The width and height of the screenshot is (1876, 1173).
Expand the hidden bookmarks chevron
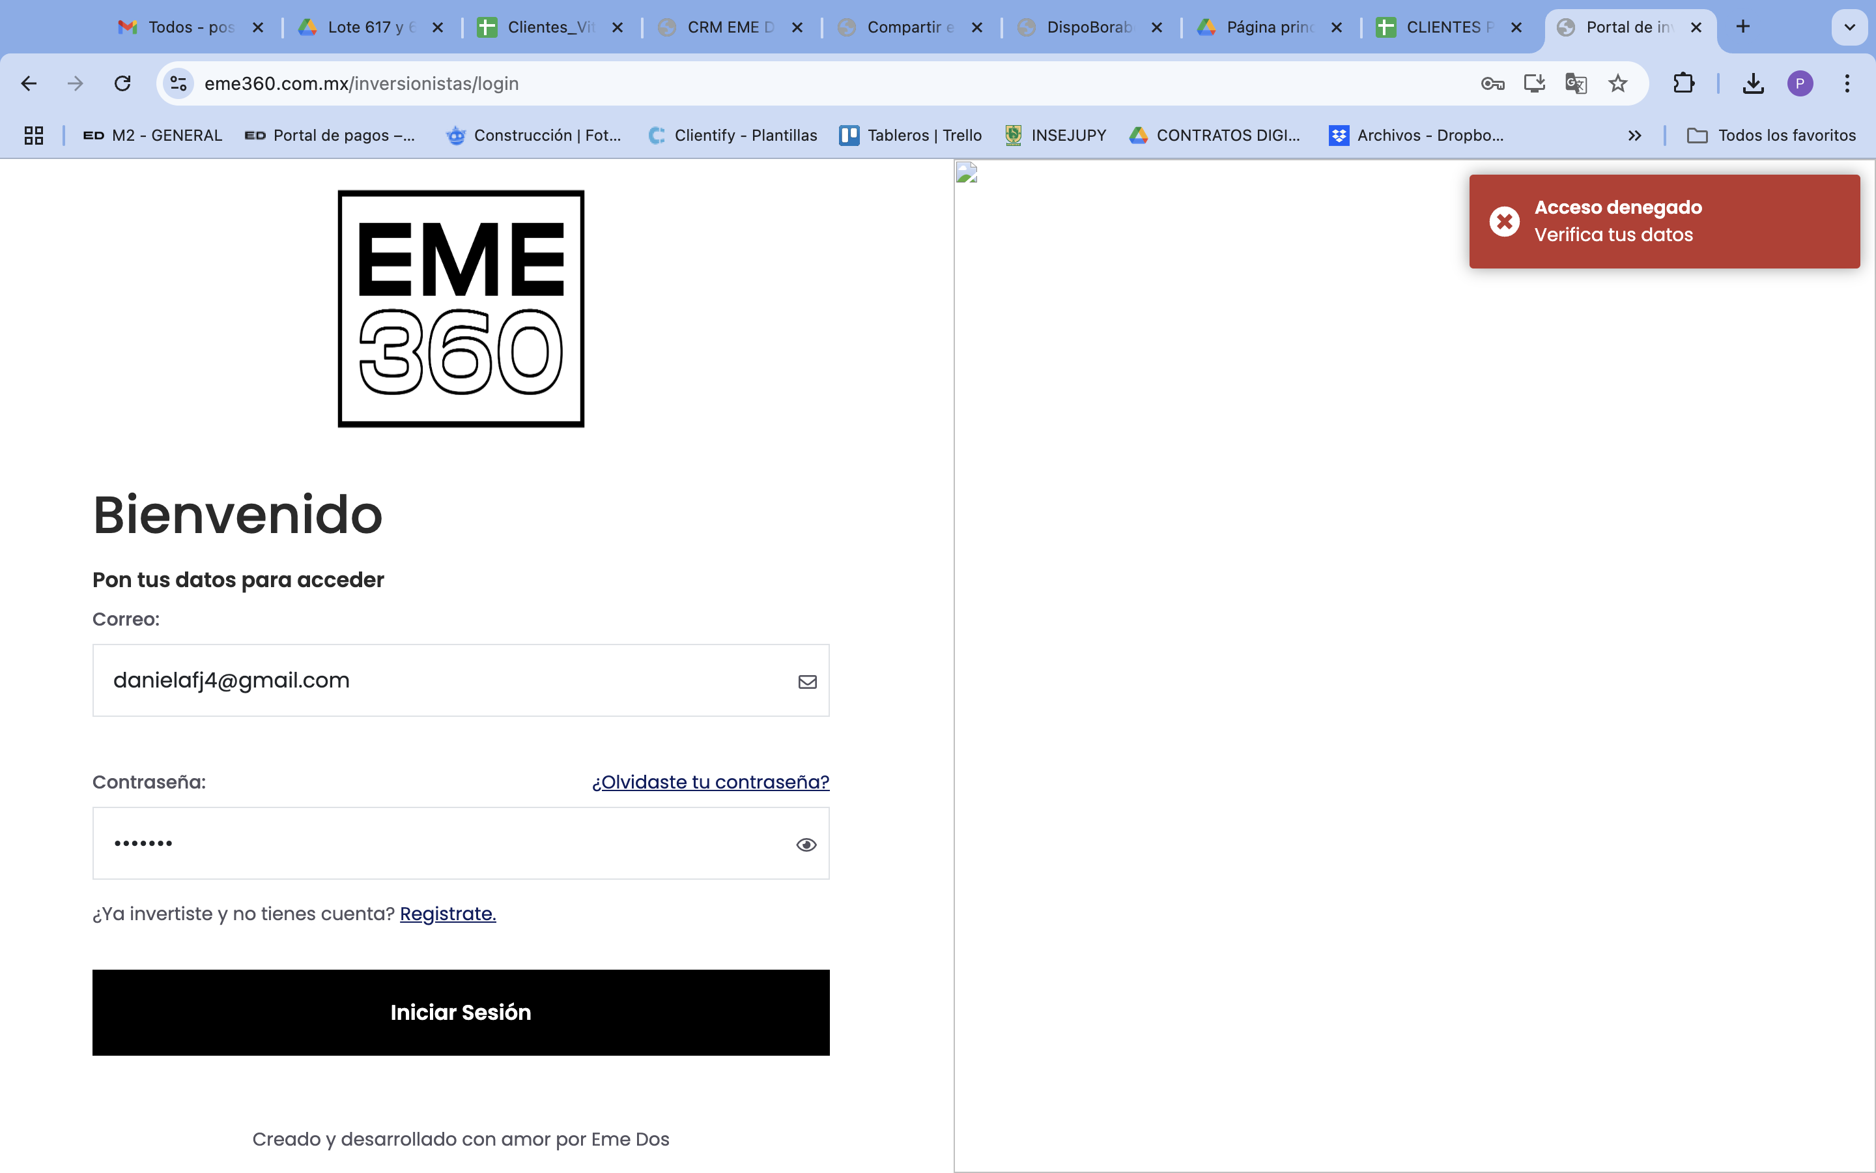coord(1634,135)
